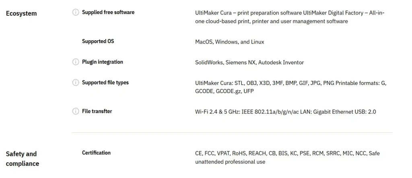Open the Plugin integration info tooltip icon
This screenshot has width=412, height=178.
click(75, 62)
